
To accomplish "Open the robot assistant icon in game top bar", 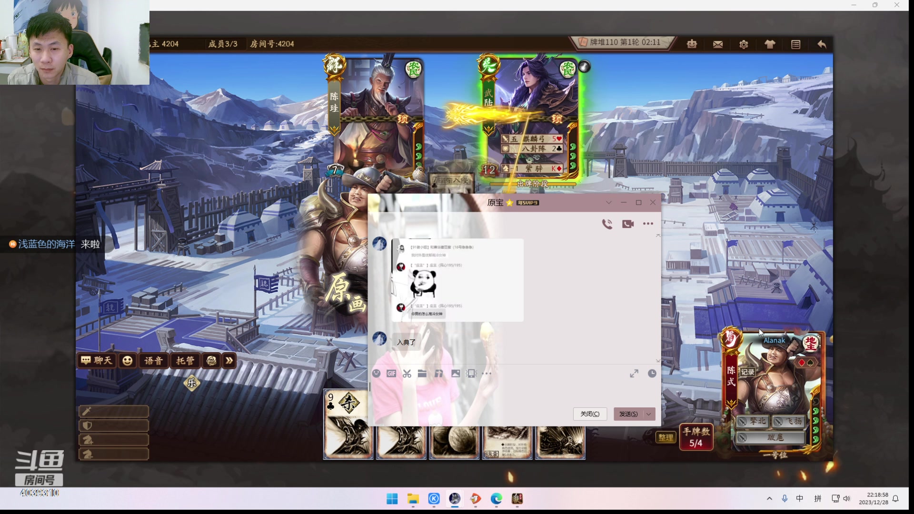I will pyautogui.click(x=692, y=44).
